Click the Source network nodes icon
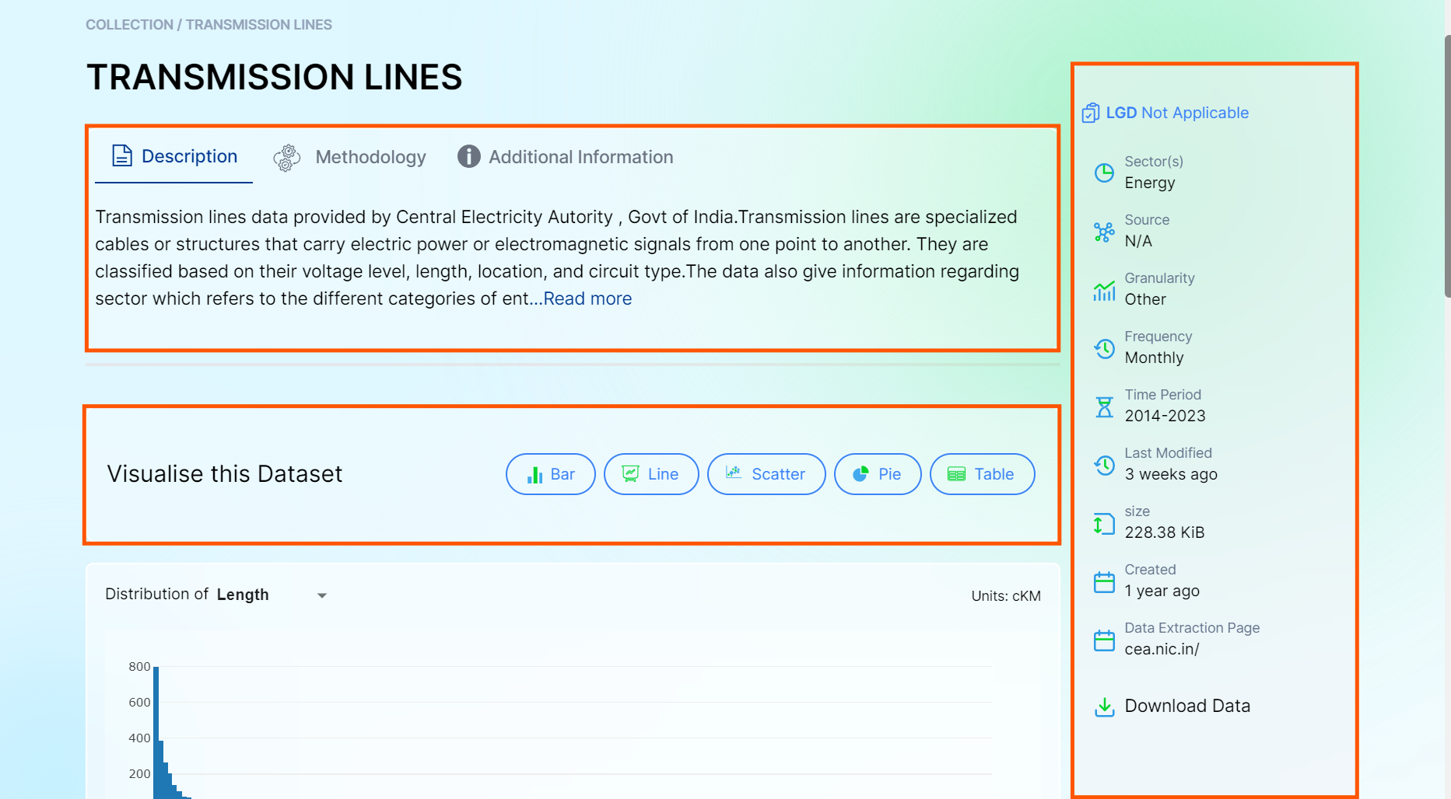This screenshot has width=1451, height=799. pos(1104,232)
